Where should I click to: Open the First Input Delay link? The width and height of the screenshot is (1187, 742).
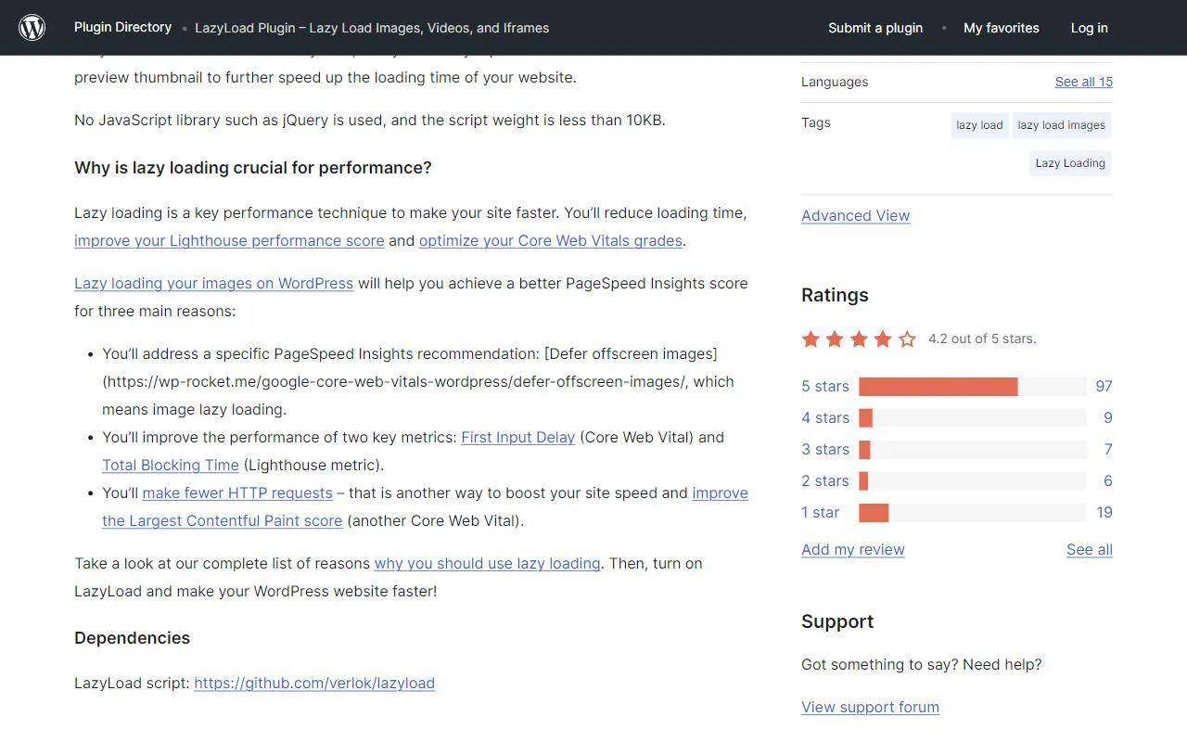click(518, 437)
